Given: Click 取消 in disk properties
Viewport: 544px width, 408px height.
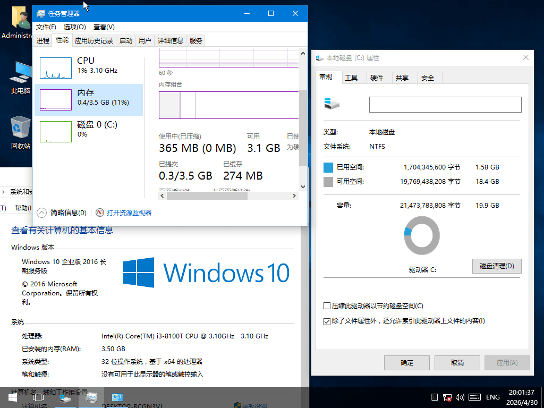Looking at the screenshot, I should pyautogui.click(x=457, y=362).
